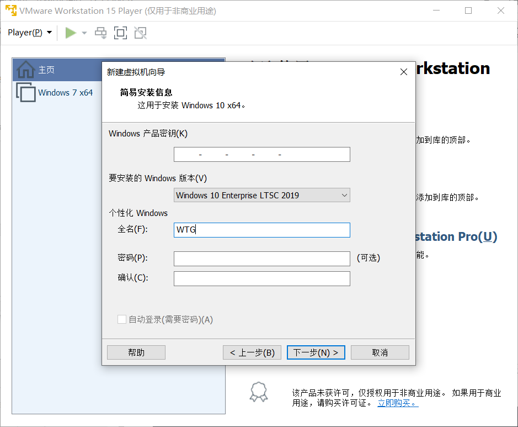Screen dimensions: 518x427
Task: Click the station Pro(U) upgrade link
Action: click(x=456, y=237)
